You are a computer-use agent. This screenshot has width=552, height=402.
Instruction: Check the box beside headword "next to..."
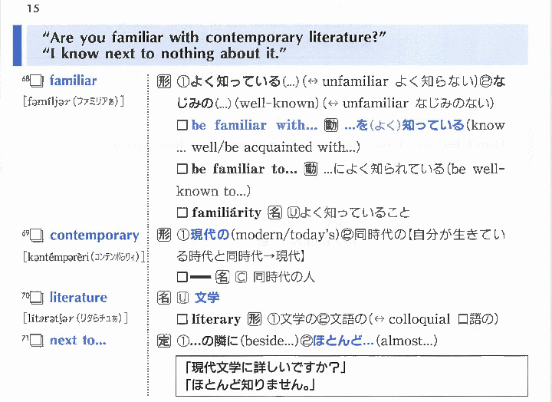[x=37, y=341]
